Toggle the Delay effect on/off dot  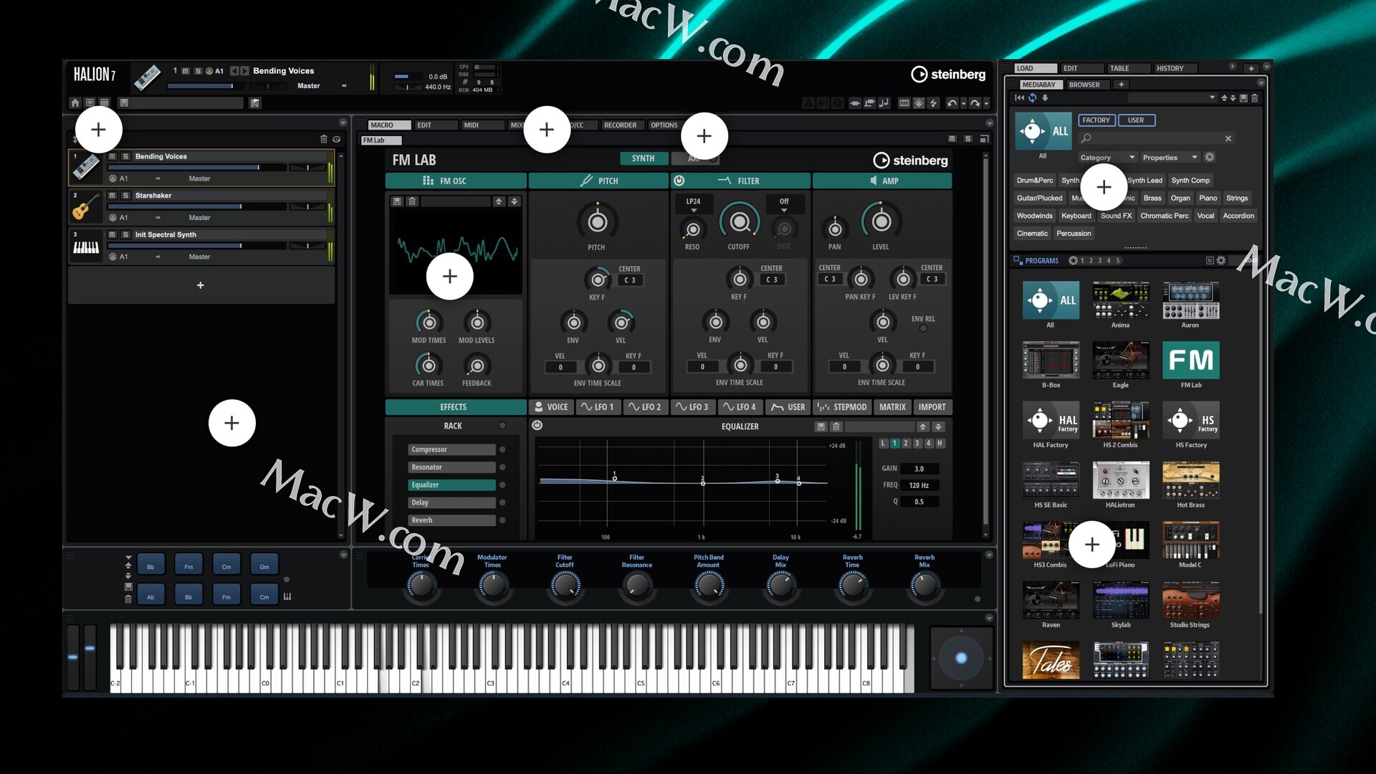[x=502, y=503]
